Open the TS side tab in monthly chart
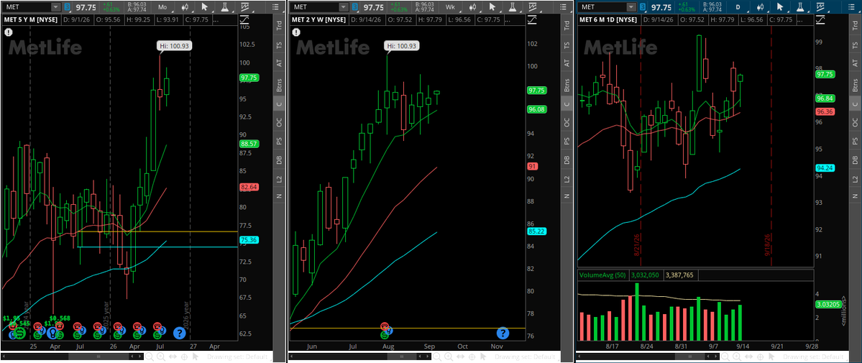 coord(279,46)
